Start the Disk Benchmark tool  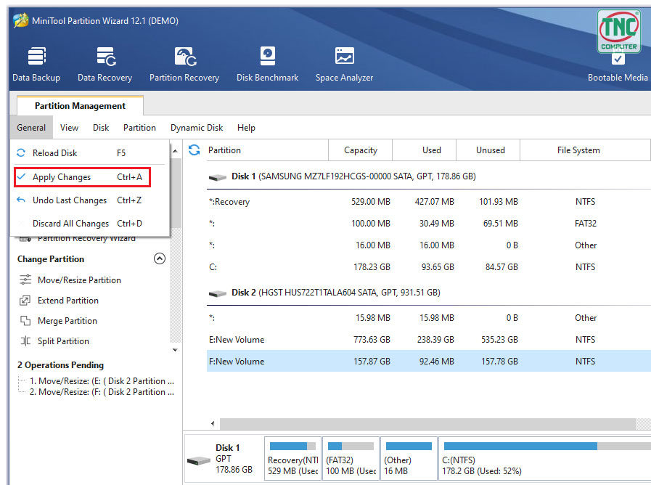267,65
